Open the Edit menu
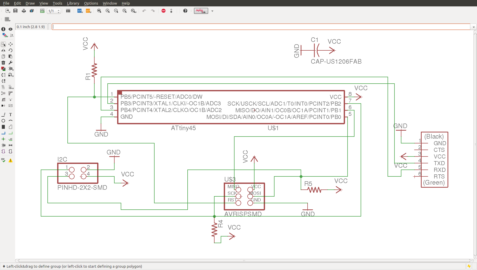Screen dimensions: 477x270 pos(17,3)
